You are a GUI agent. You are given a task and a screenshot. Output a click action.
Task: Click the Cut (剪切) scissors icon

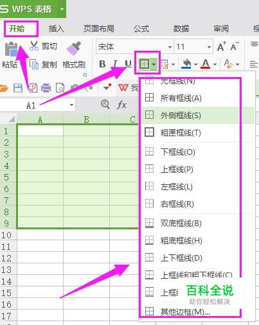(34, 46)
